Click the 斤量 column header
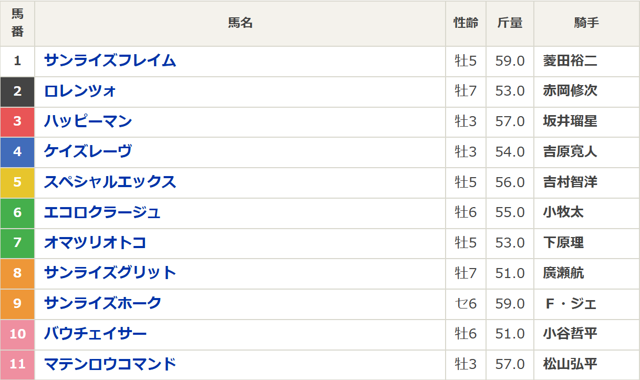The image size is (640, 380). 510,23
